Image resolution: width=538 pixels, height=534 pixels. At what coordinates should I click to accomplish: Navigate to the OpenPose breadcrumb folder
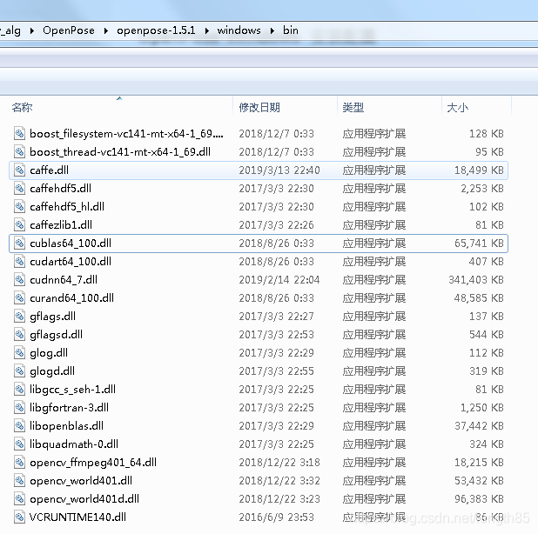[69, 30]
